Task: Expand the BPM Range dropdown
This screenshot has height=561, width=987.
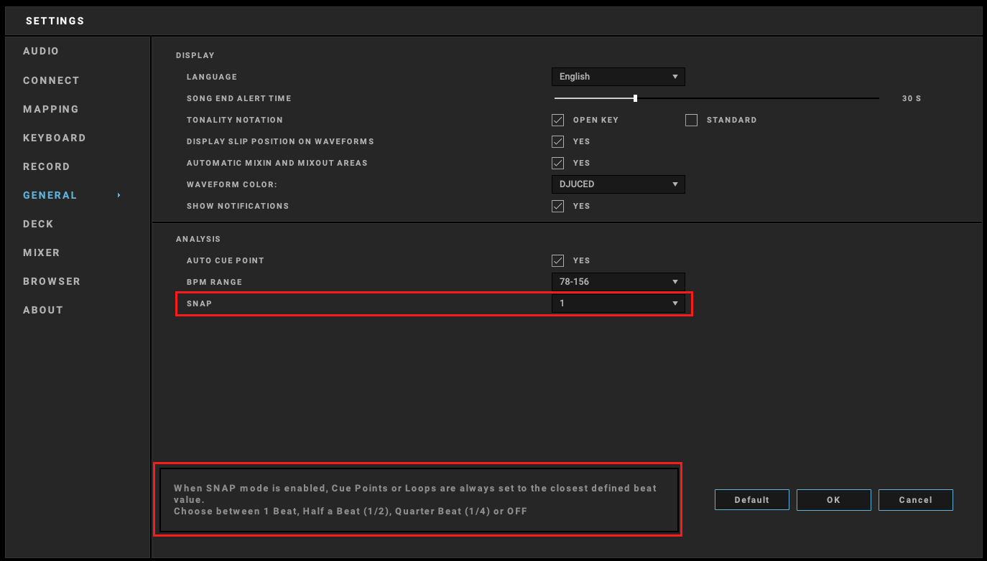Action: 618,282
